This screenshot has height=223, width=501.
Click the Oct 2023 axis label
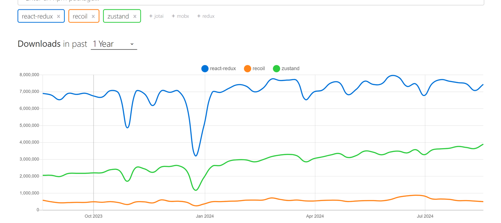94,216
